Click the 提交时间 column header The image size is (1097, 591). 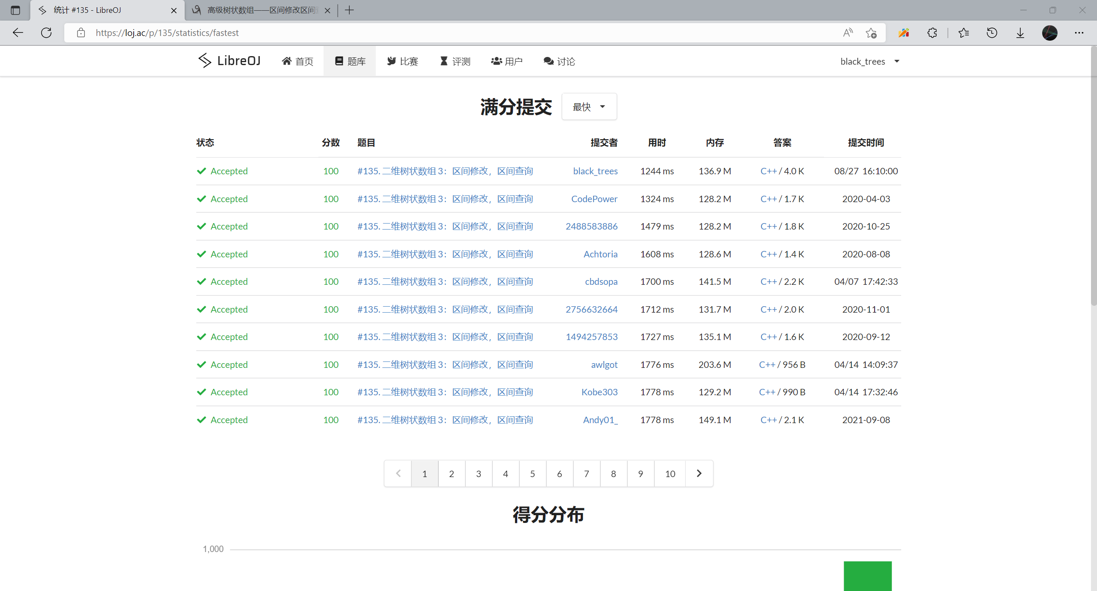866,143
